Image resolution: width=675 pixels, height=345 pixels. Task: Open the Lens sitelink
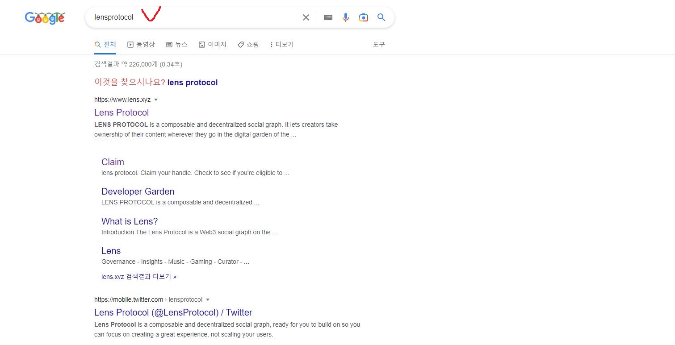(111, 251)
